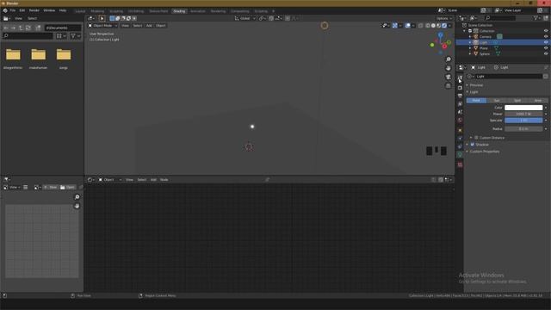Click the light Power value field
The width and height of the screenshot is (551, 310).
[523, 114]
